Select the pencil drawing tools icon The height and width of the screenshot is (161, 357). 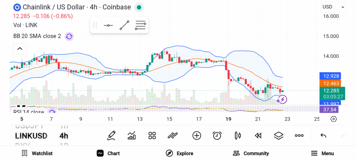point(112,136)
